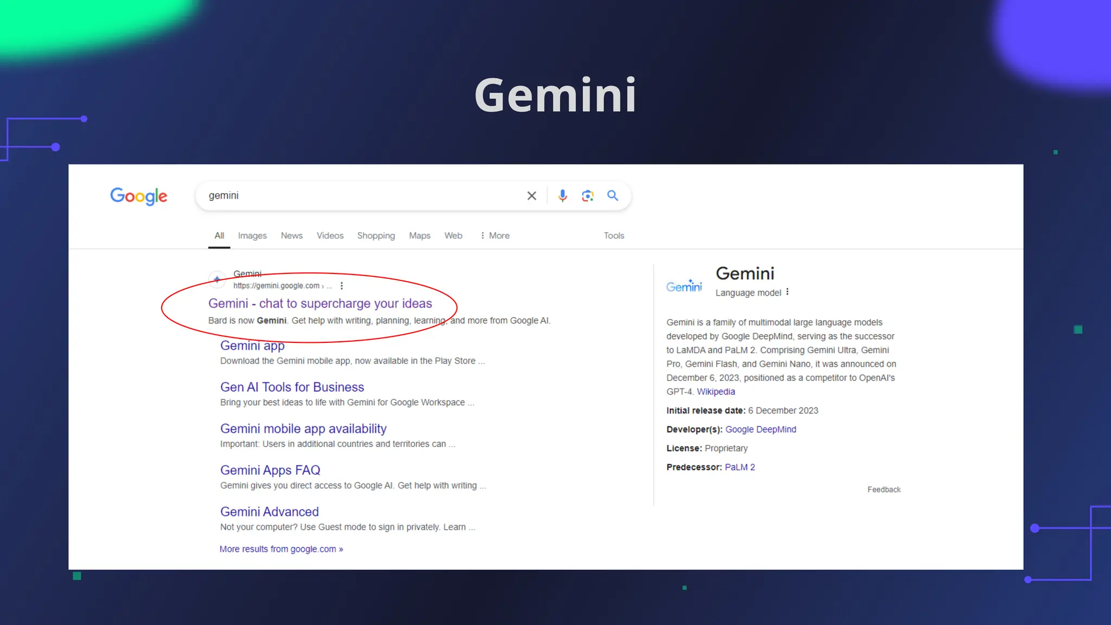Click 'Download the Gemini mobile app' snippet text
This screenshot has height=625, width=1111.
click(352, 361)
